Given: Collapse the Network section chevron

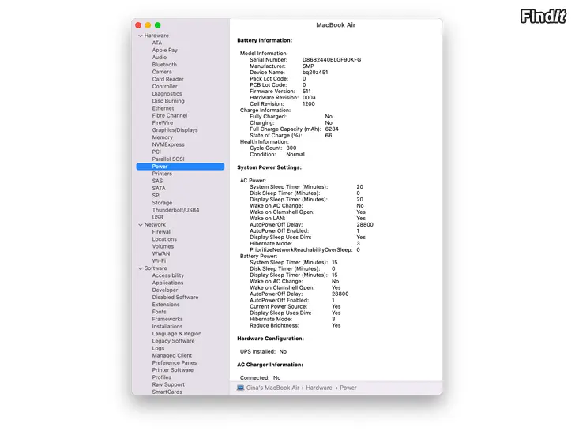Looking at the screenshot, I should coord(140,225).
